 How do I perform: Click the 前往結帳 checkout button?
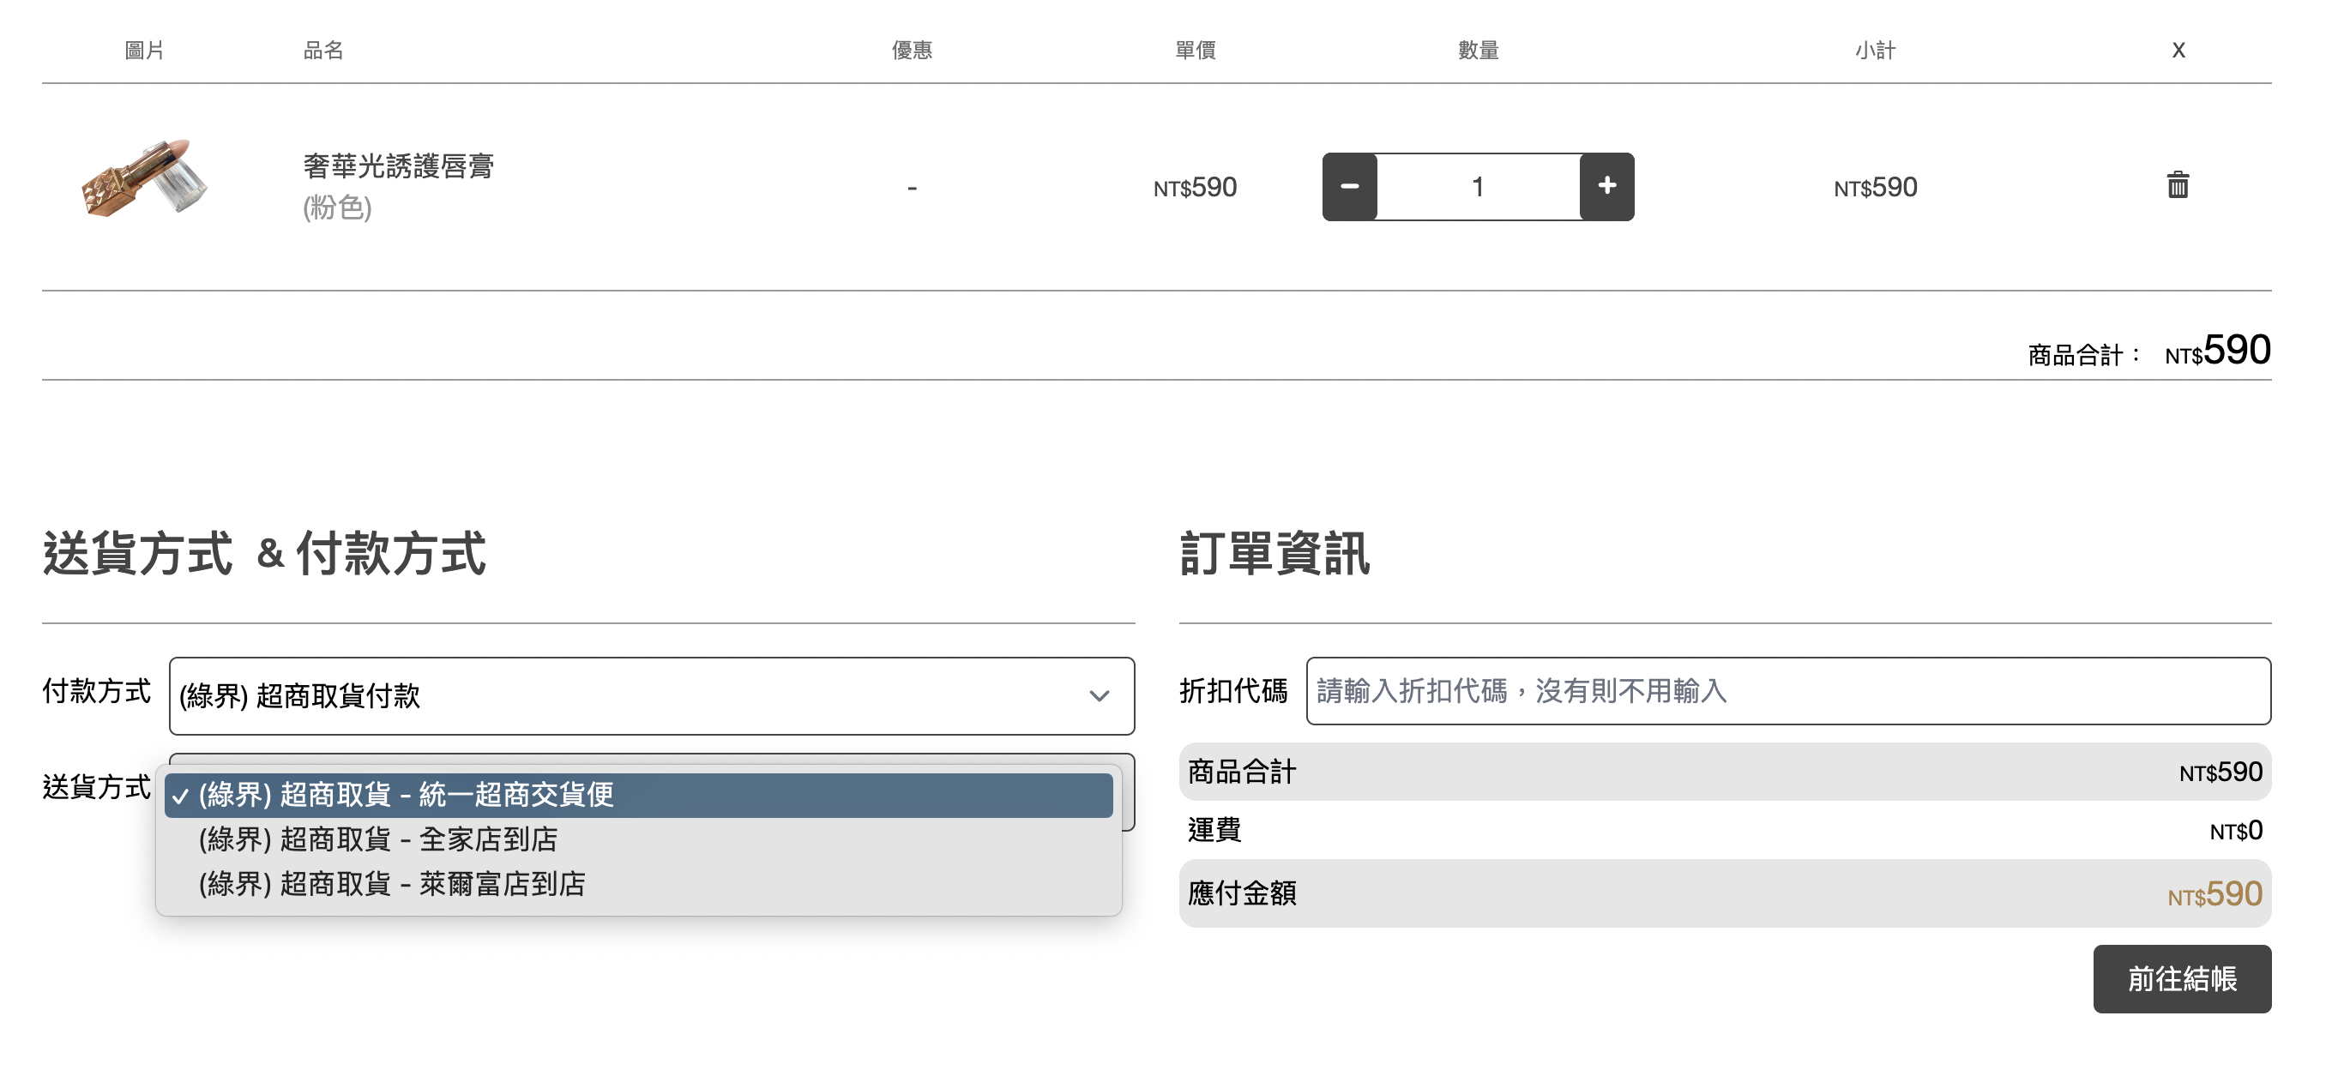coord(2182,979)
